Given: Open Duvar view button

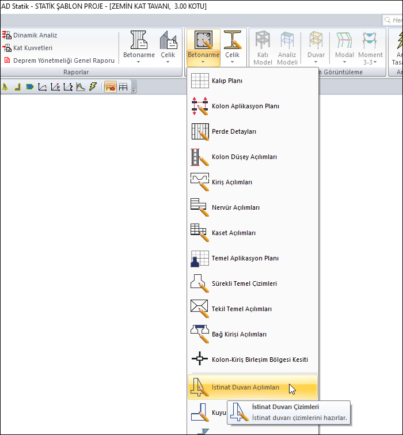Looking at the screenshot, I should [316, 44].
